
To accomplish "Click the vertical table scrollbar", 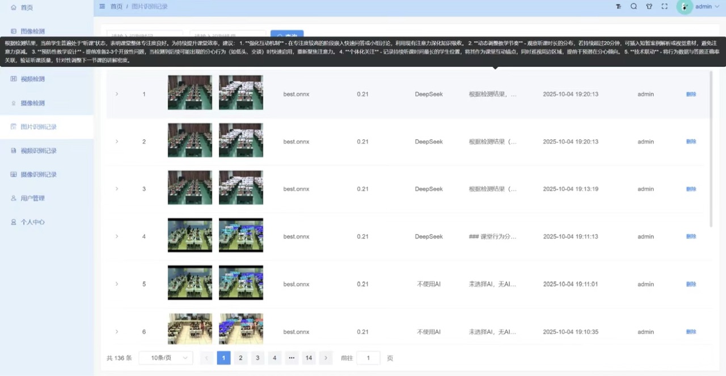I will (711, 147).
